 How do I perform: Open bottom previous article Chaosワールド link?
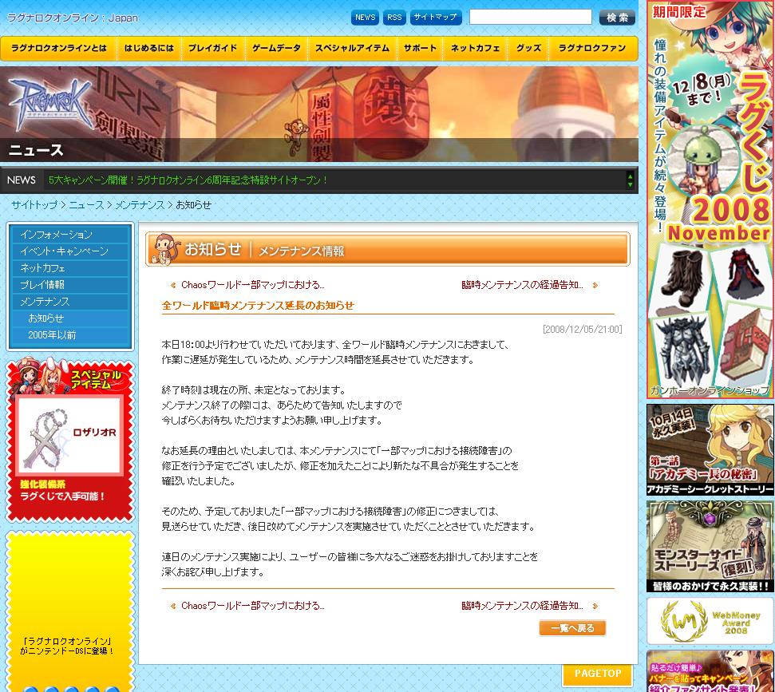(252, 606)
